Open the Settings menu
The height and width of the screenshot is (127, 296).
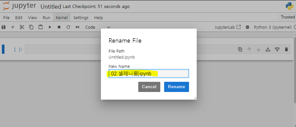coord(81,18)
